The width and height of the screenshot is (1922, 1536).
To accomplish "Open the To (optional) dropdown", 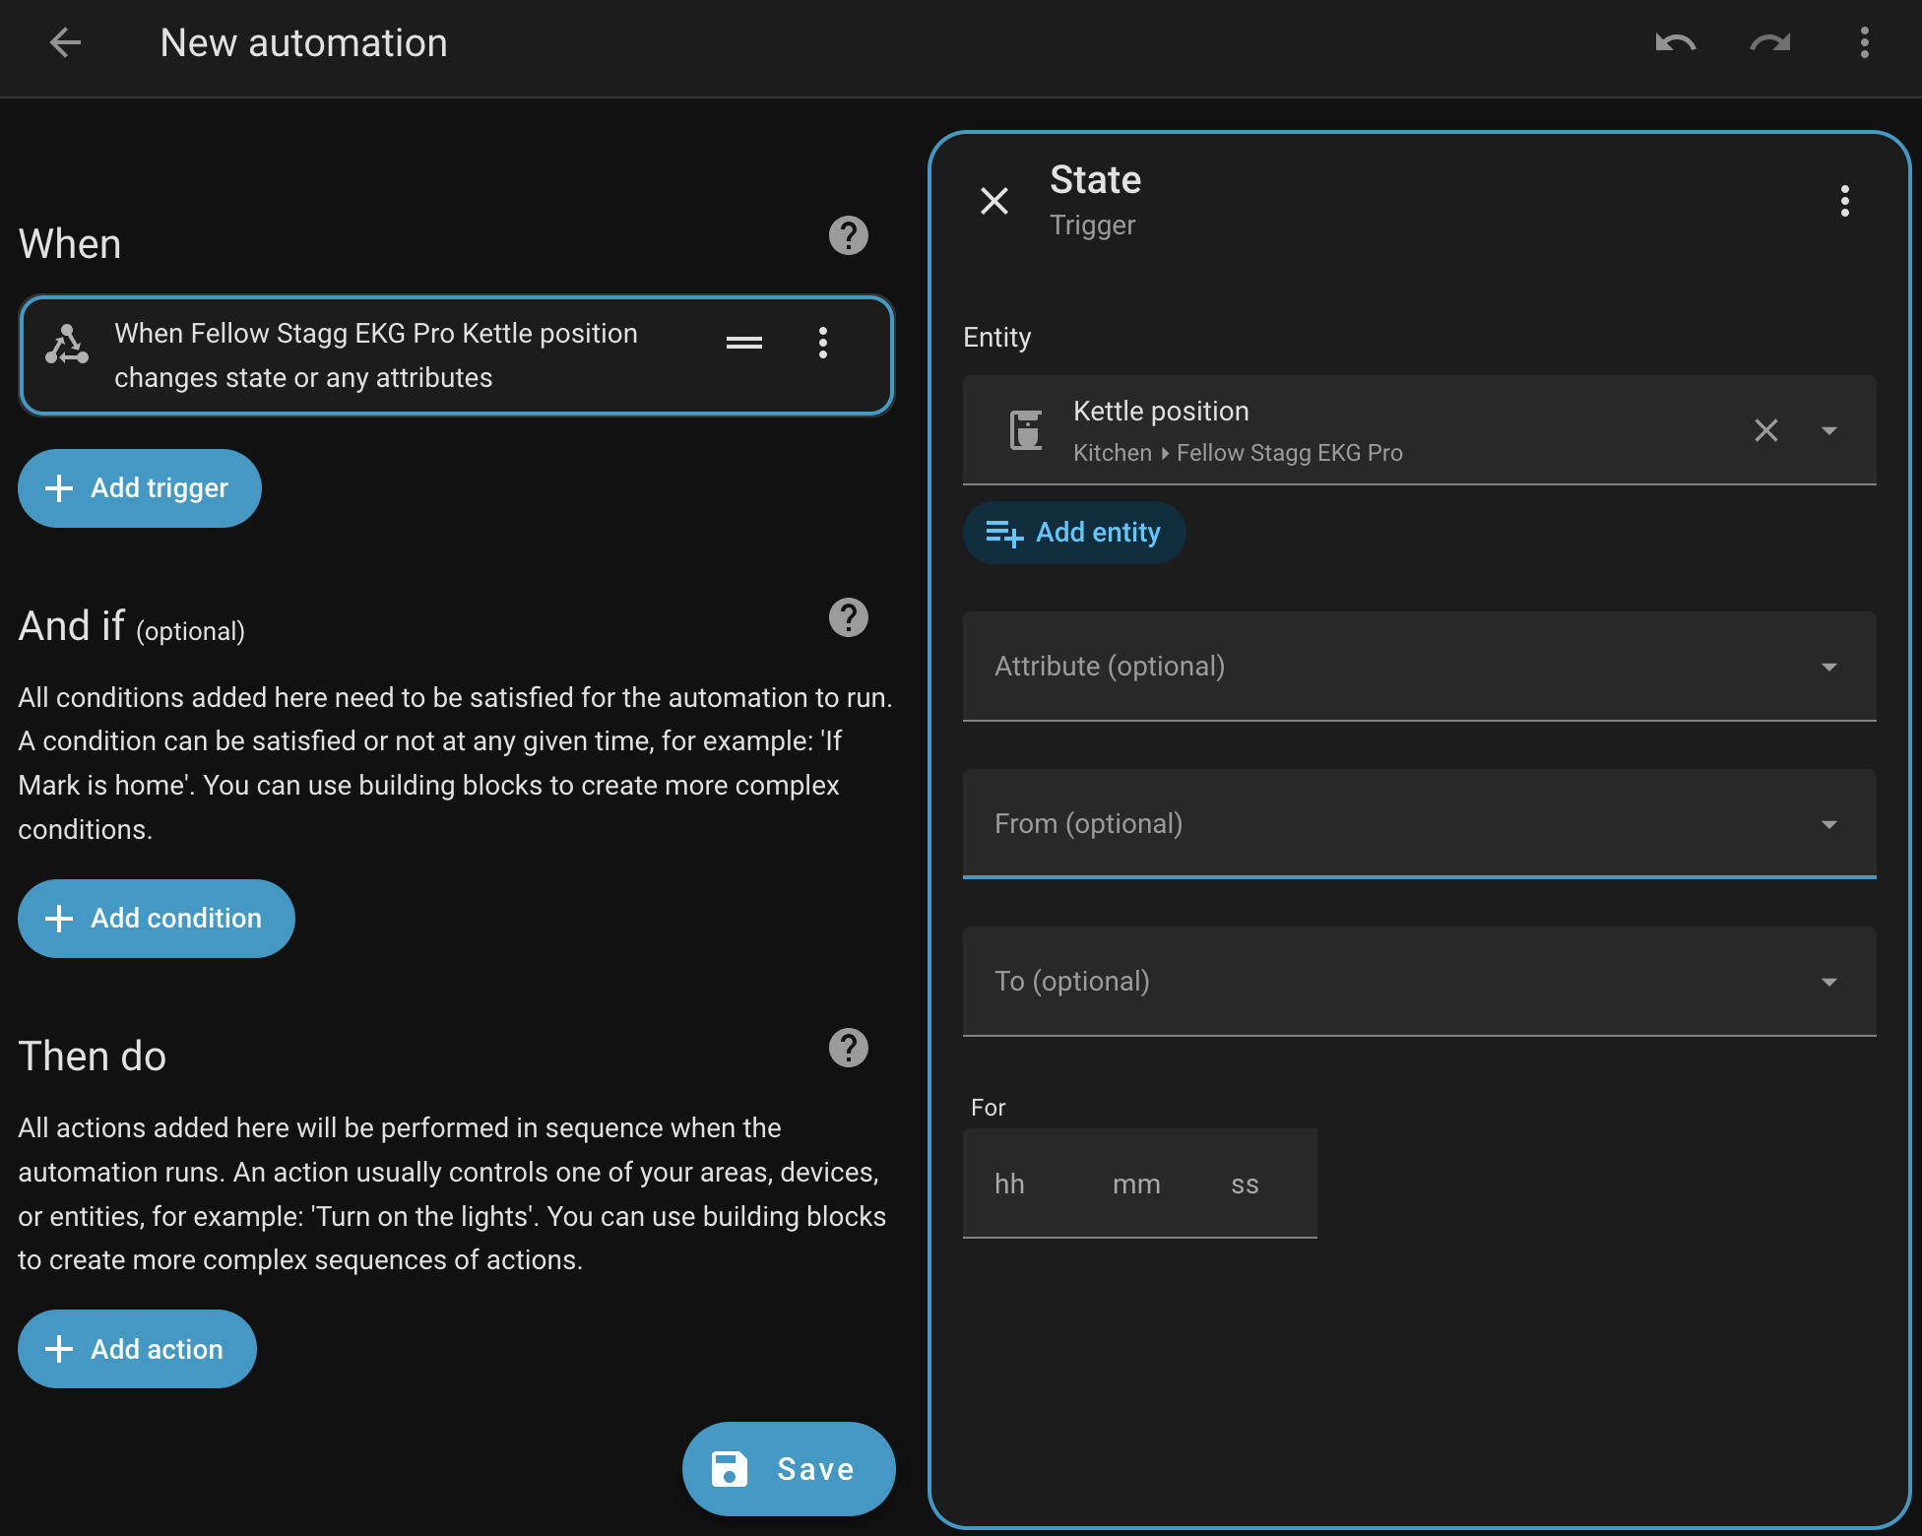I will pos(1418,982).
